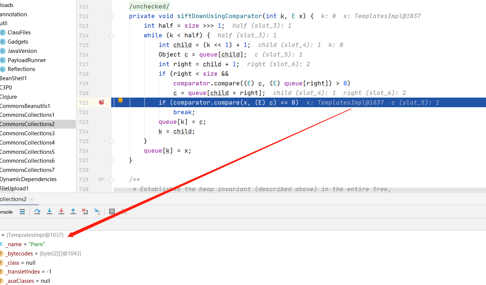486x285 pixels.
Task: Close the Collections2 debug tab
Action: tap(31, 199)
